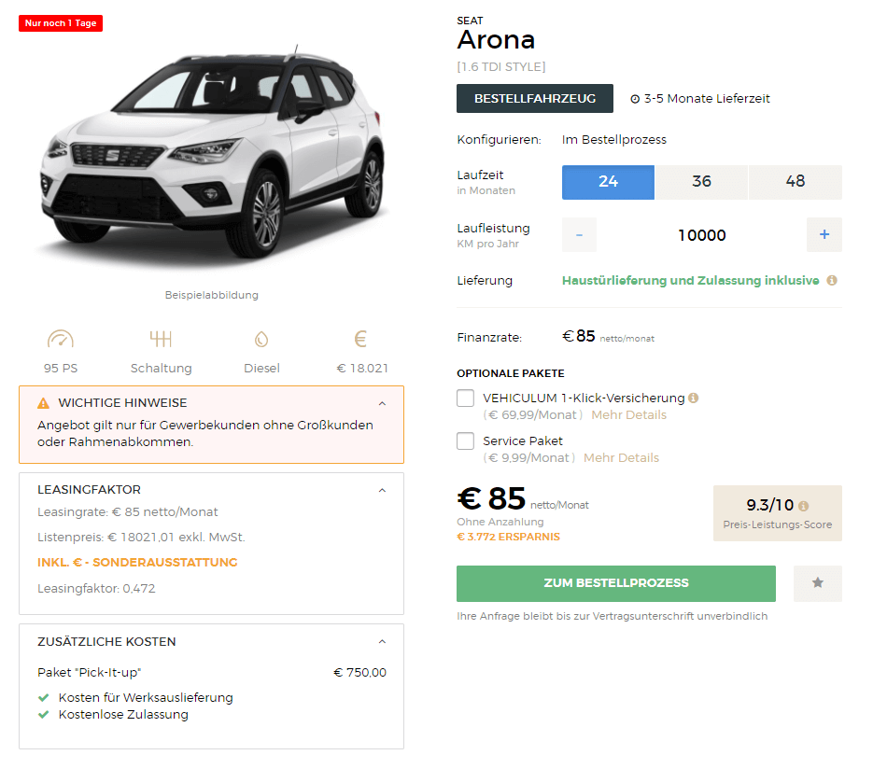Increase Laufleistung with plus button
Image resolution: width=873 pixels, height=769 pixels.
click(824, 235)
